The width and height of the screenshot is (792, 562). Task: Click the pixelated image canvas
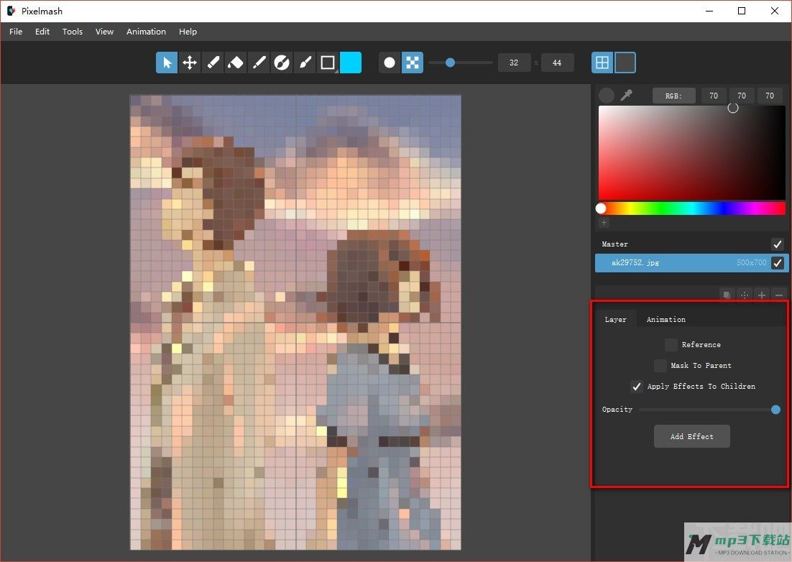[295, 322]
